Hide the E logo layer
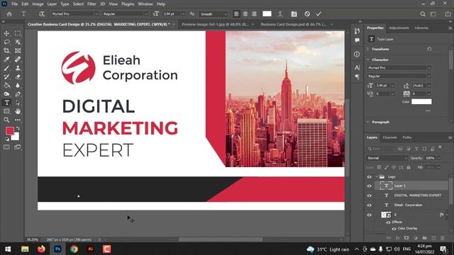This screenshot has height=255, width=454. click(369, 215)
